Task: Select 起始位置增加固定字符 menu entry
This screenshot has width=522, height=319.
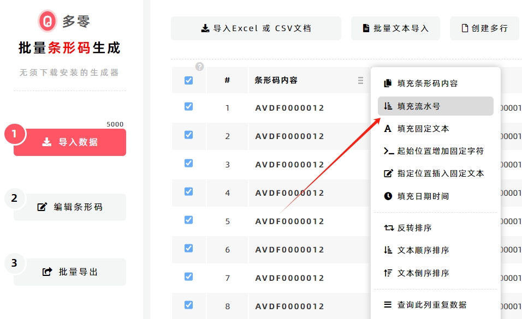Action: click(435, 151)
